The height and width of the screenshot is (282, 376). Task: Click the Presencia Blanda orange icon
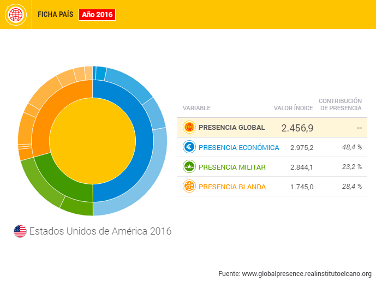189,187
